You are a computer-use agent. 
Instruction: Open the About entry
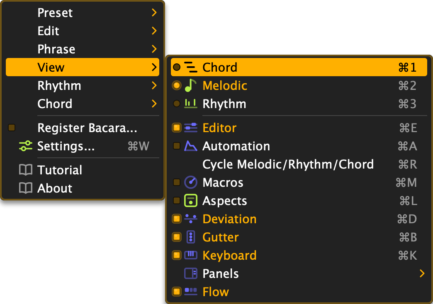click(82, 188)
